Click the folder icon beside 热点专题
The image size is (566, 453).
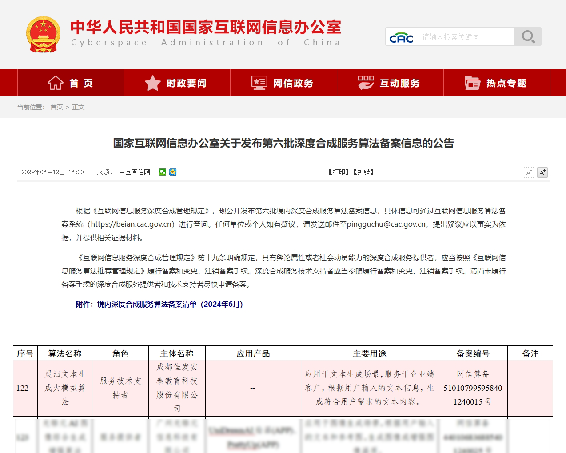coord(472,83)
